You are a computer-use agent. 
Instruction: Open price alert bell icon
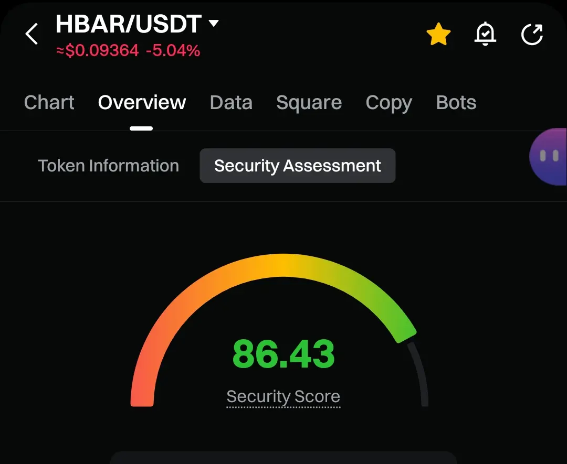pyautogui.click(x=485, y=34)
